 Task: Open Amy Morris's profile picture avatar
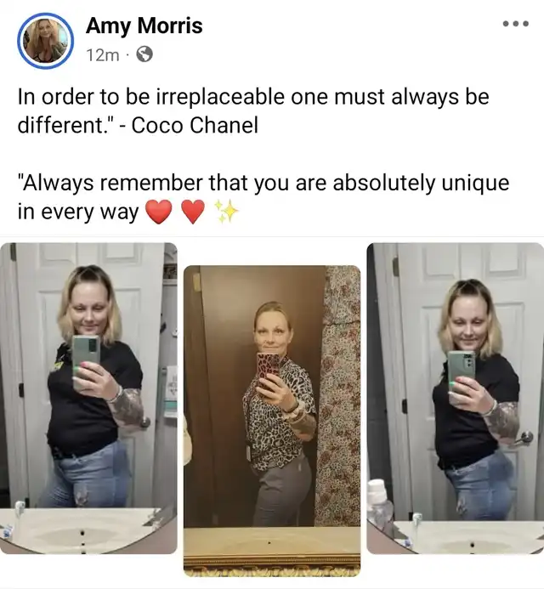45,41
